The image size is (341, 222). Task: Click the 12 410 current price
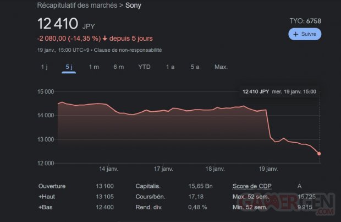[57, 24]
